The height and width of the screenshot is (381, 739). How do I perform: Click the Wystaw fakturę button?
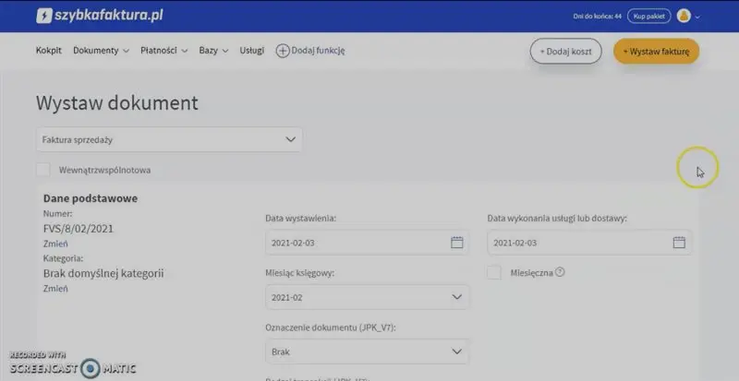click(656, 51)
